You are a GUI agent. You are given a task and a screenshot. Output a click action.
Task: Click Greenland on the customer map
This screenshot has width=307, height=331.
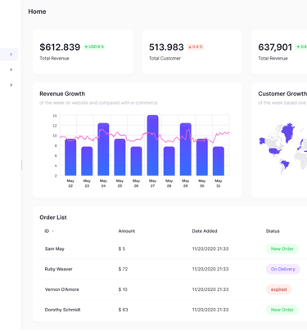287,132
